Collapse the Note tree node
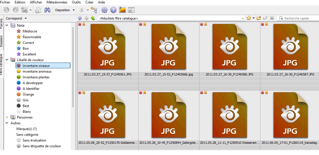319x155 pixels. coord(7,25)
